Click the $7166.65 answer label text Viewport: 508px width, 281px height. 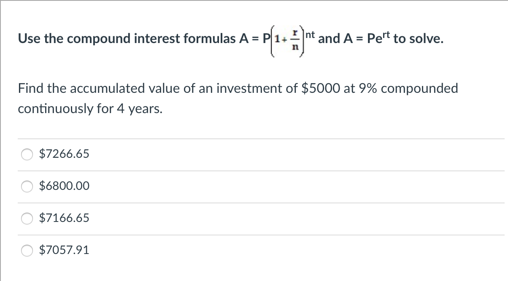64,218
